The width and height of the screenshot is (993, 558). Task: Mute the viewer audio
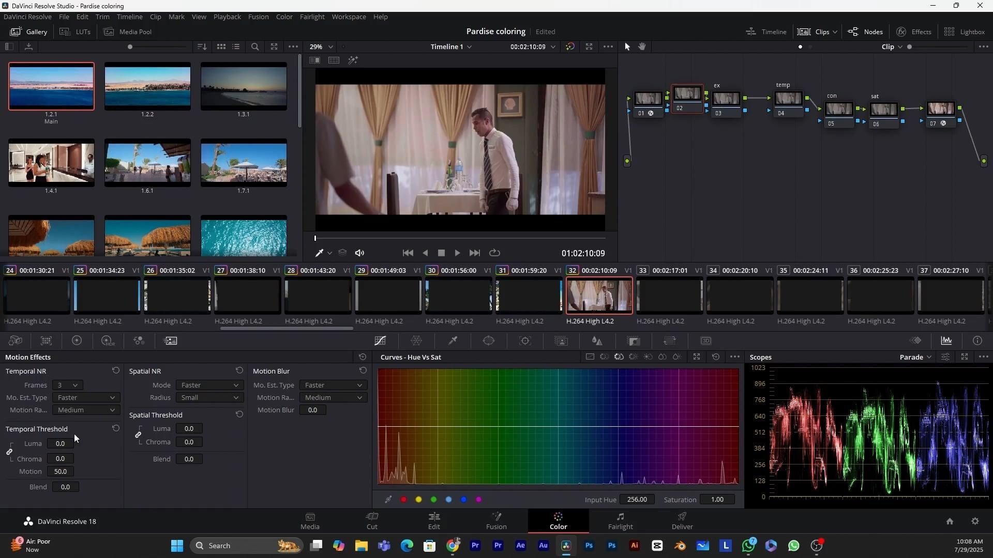(x=359, y=253)
